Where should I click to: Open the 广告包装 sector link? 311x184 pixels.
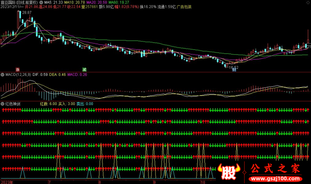pyautogui.click(x=184, y=7)
